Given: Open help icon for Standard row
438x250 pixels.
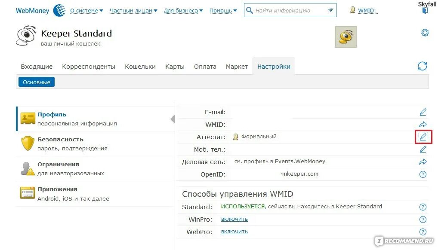Looking at the screenshot, I should [423, 207].
